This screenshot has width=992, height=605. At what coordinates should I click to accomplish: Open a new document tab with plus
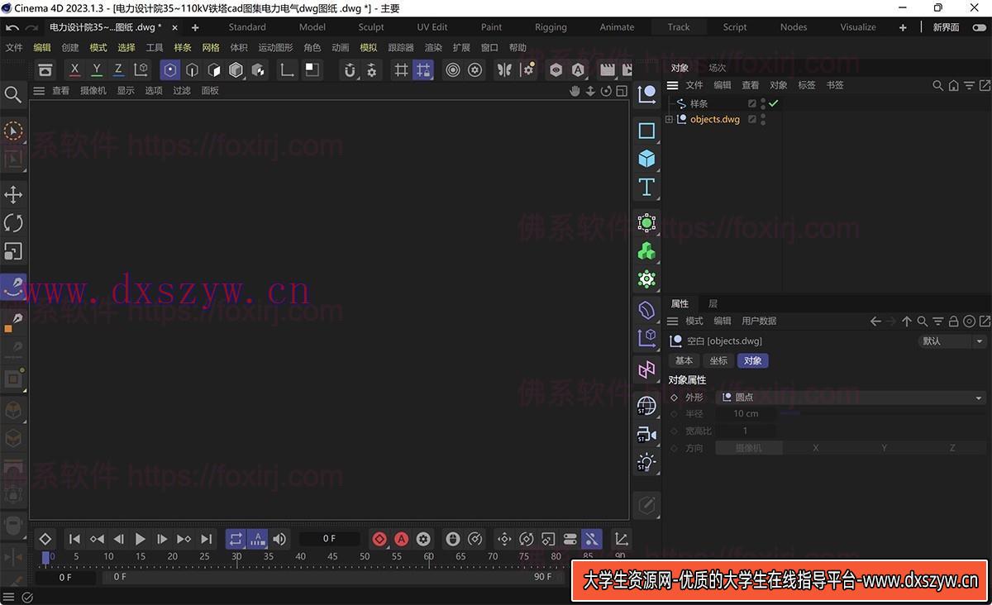[x=195, y=27]
